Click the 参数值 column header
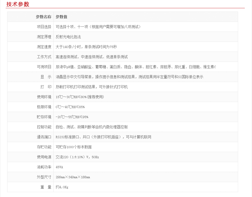This screenshot has height=197, width=252. (x=61, y=17)
